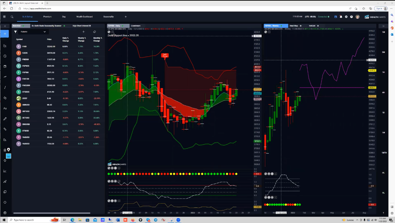This screenshot has height=223, width=395.
Task: Switch to the Premium tab
Action: click(x=47, y=16)
